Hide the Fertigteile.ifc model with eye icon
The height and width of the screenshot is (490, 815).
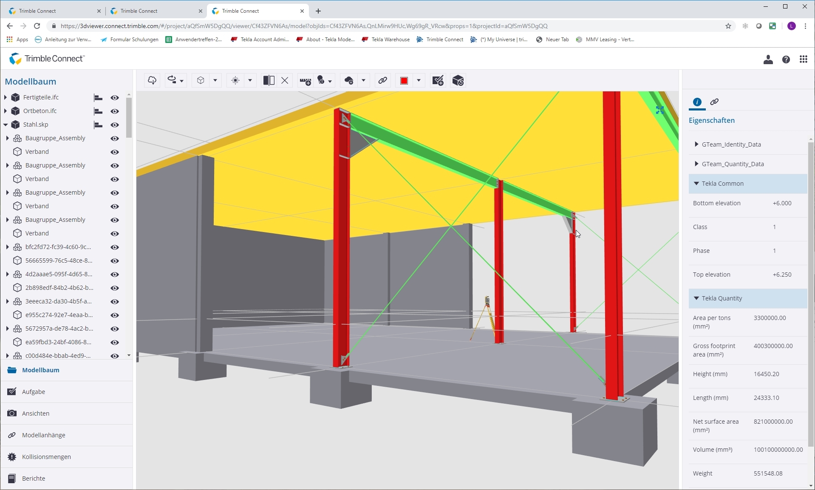[x=115, y=98]
